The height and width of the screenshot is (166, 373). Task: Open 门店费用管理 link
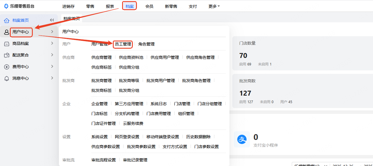click(x=159, y=114)
